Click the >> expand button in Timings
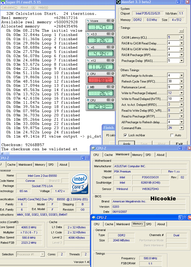The width and height of the screenshot is (191, 267). pyautogui.click(x=181, y=31)
